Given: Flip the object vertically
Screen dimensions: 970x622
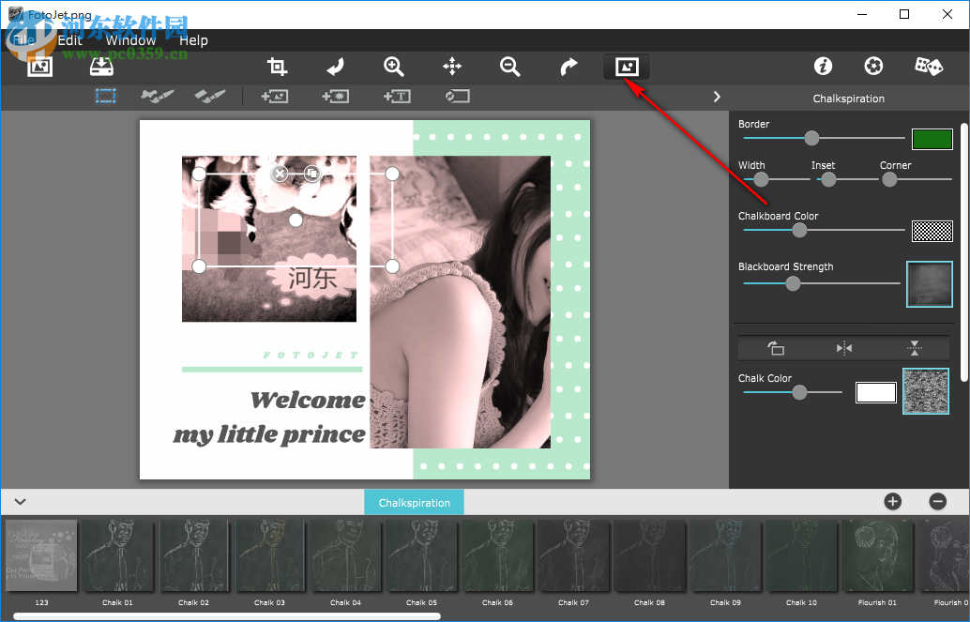Looking at the screenshot, I should [x=914, y=348].
